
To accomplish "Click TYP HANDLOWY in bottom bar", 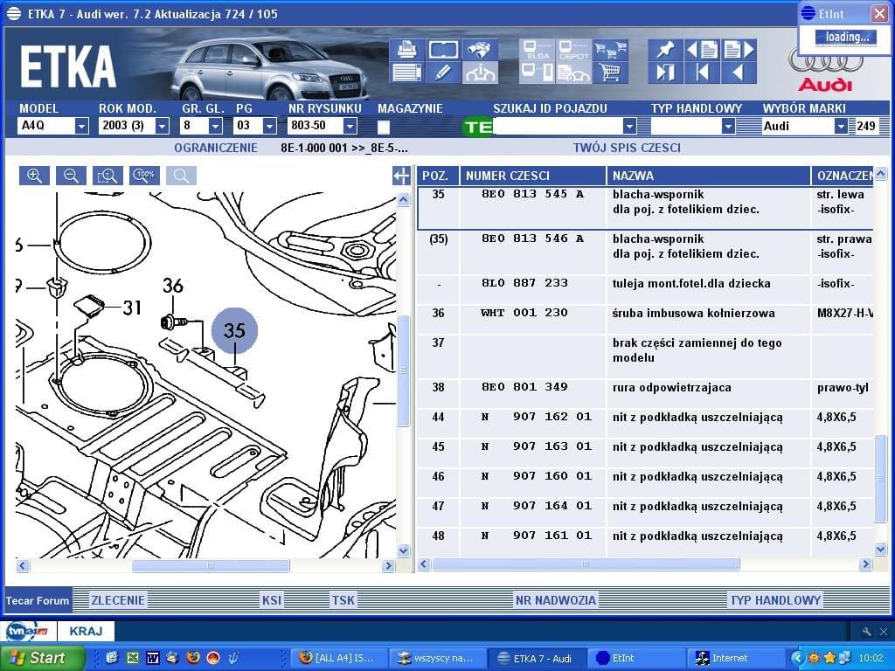I will coord(775,600).
